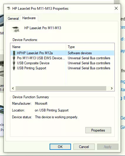
Task: Click the 'on USB Printing Support' location text
Action: tap(52, 110)
